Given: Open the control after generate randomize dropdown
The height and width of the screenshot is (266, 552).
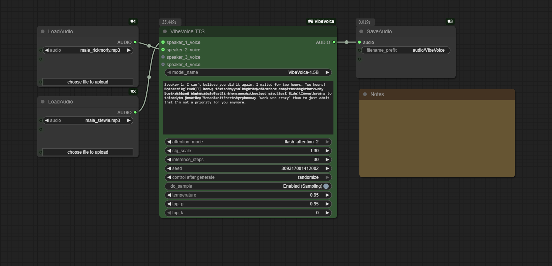Looking at the screenshot, I should click(x=248, y=177).
